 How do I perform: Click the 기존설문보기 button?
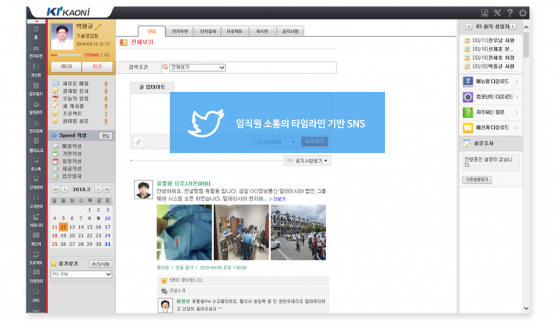[x=477, y=180]
